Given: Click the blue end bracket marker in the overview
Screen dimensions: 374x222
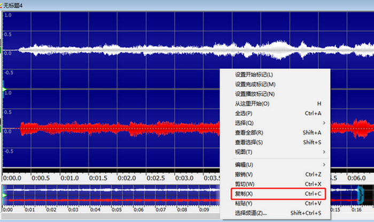Looking at the screenshot, I should pos(361,195).
